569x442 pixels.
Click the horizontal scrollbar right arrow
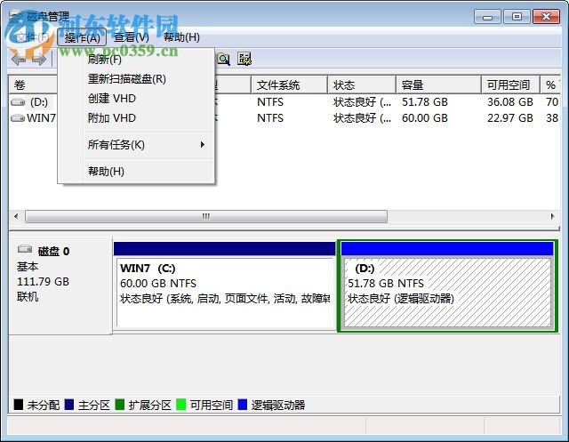tap(552, 217)
